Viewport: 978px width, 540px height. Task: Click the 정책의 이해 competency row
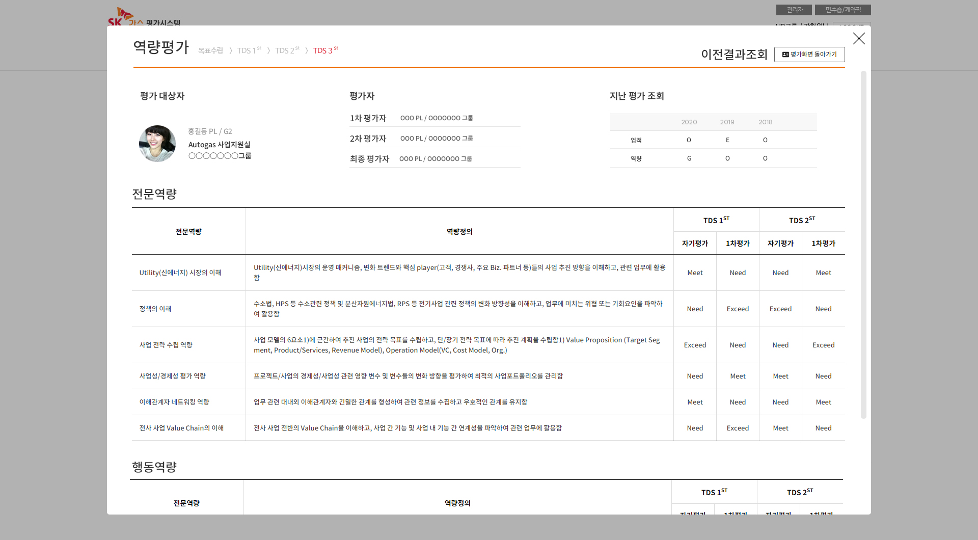pyautogui.click(x=155, y=309)
